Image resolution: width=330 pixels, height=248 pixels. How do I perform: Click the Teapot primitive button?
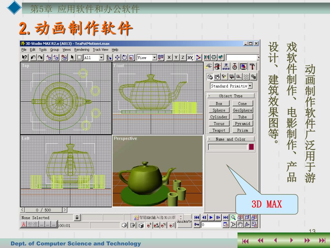(x=219, y=130)
